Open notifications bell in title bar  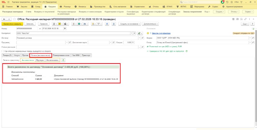coord(222,2)
